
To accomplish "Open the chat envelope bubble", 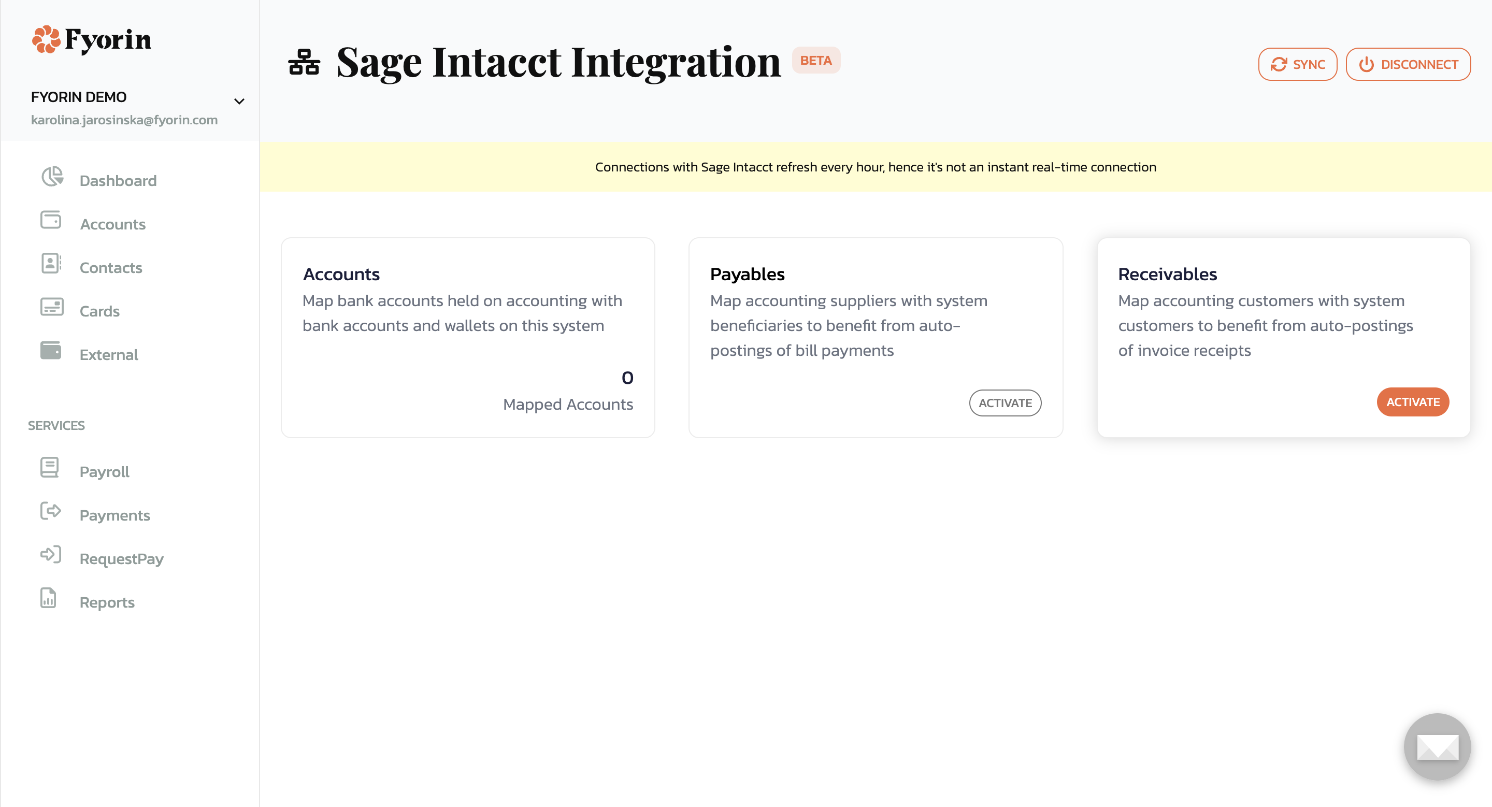I will point(1437,747).
